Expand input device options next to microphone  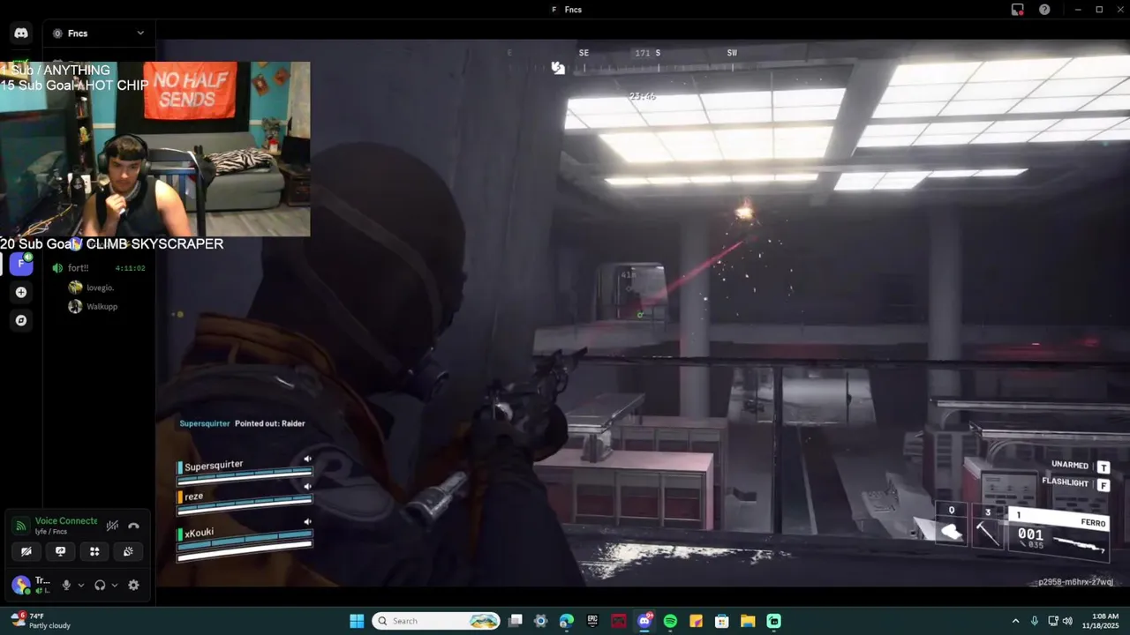(81, 585)
